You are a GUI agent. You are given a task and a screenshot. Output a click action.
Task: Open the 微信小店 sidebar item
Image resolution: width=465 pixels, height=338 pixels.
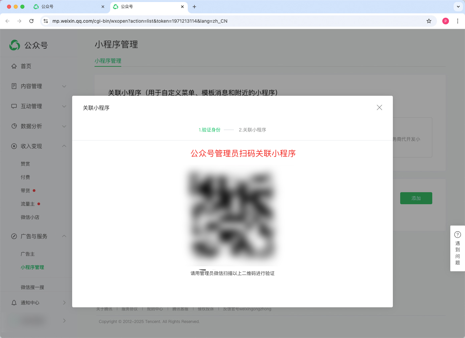30,217
